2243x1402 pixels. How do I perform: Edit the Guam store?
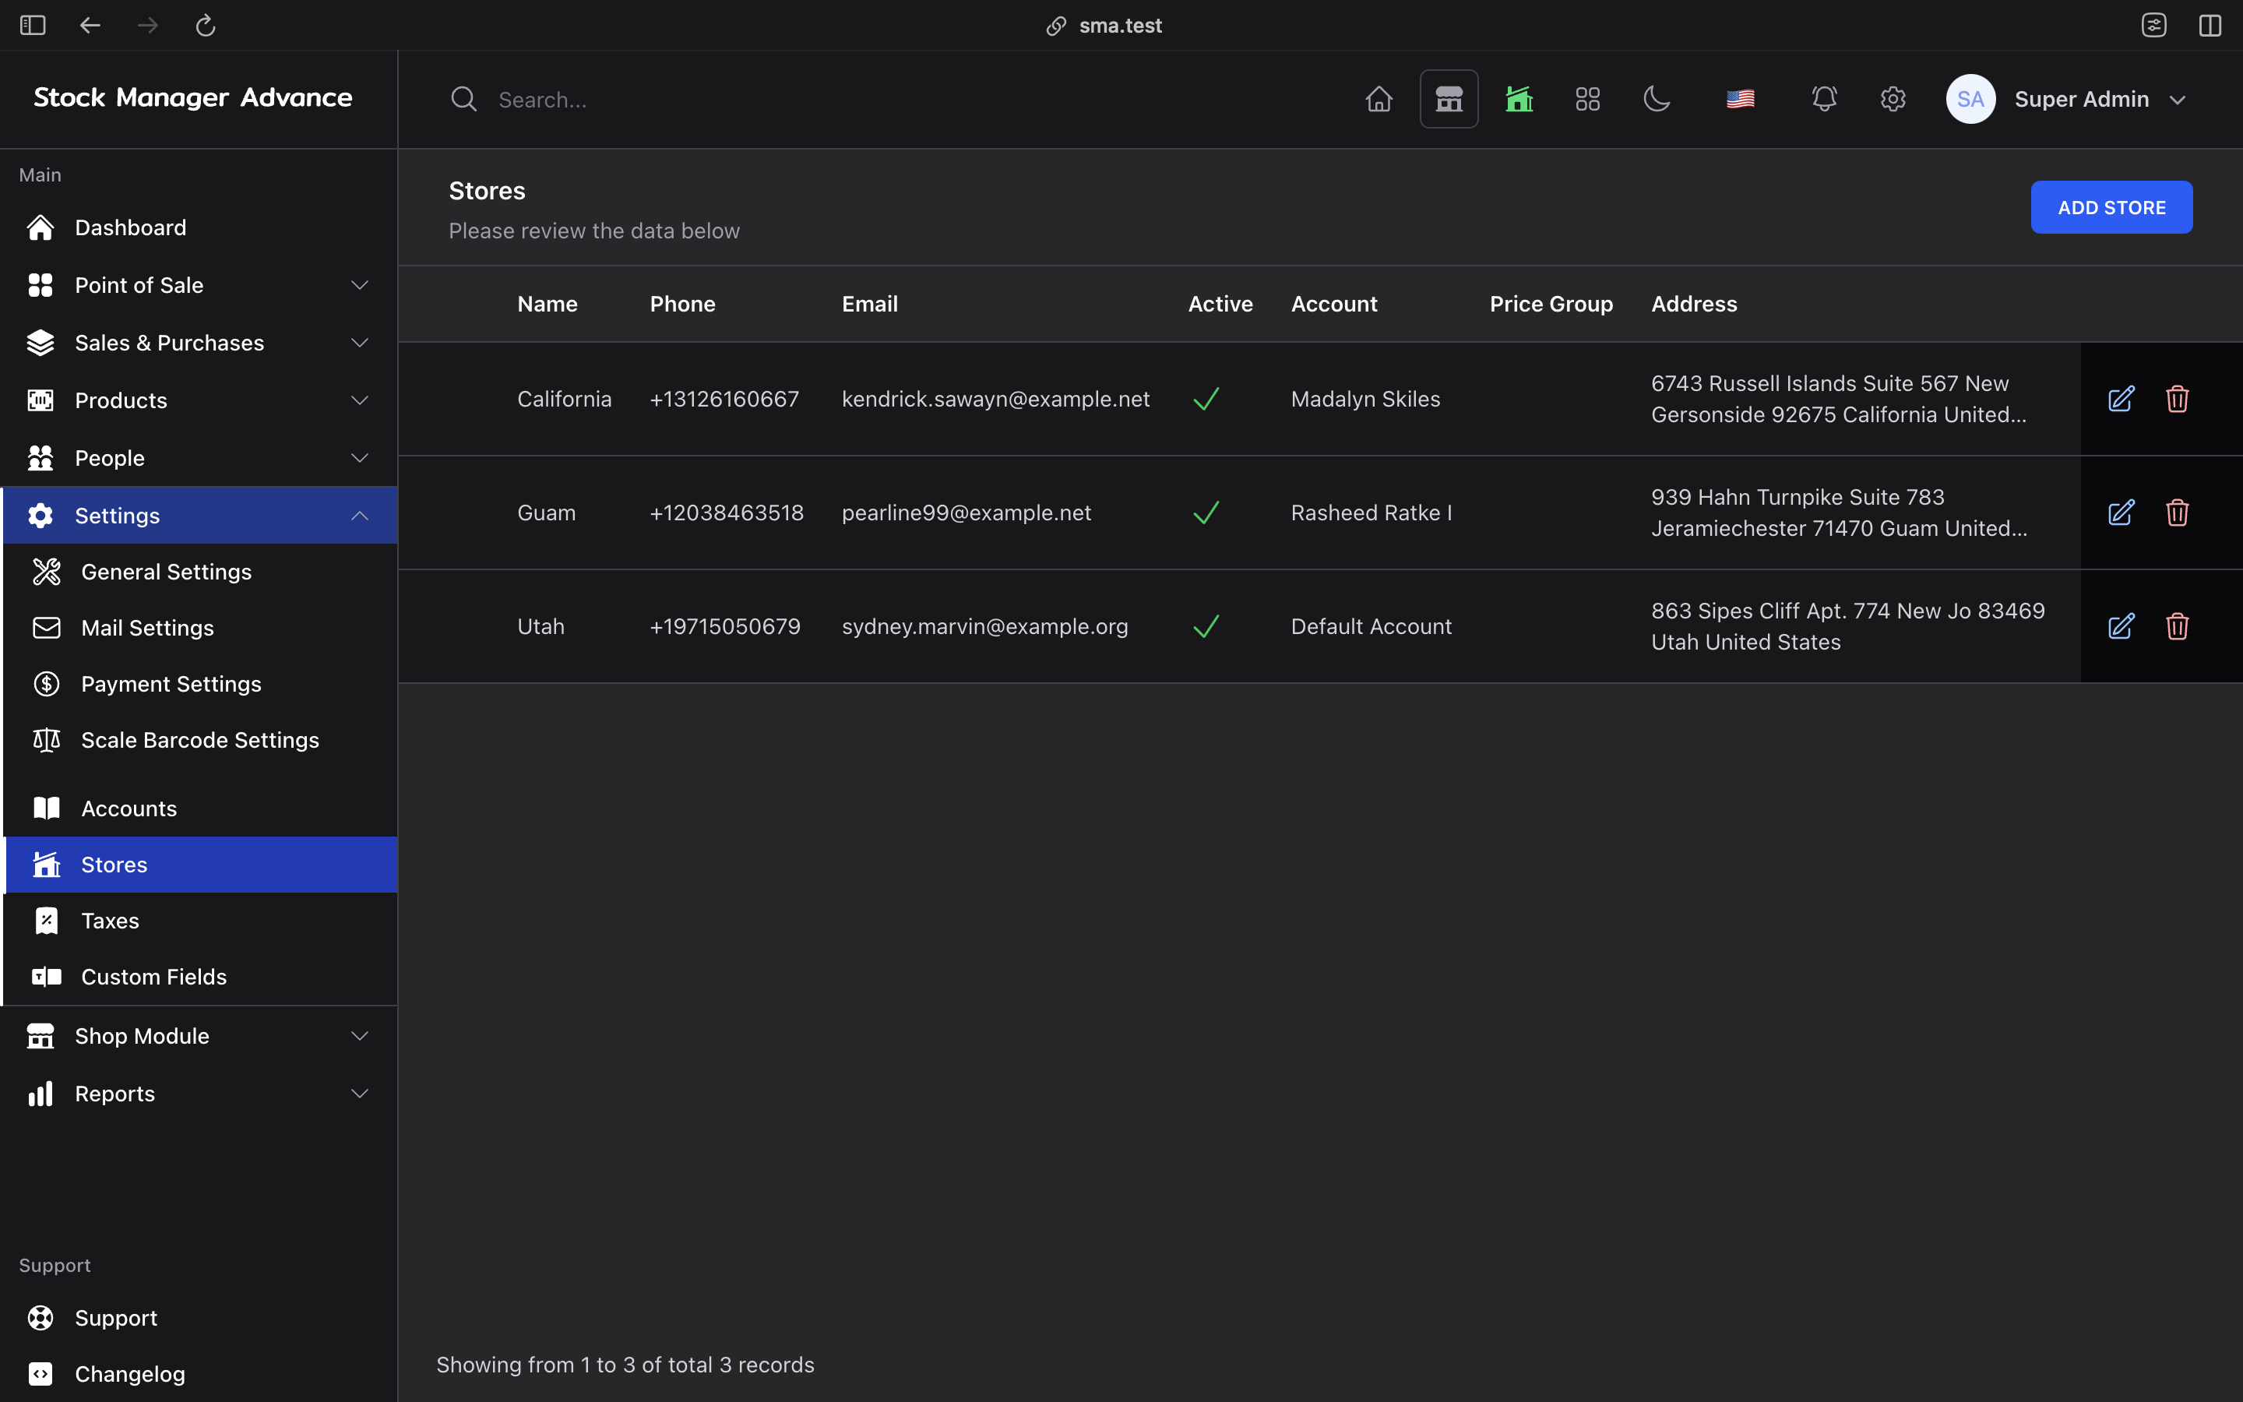[2121, 513]
